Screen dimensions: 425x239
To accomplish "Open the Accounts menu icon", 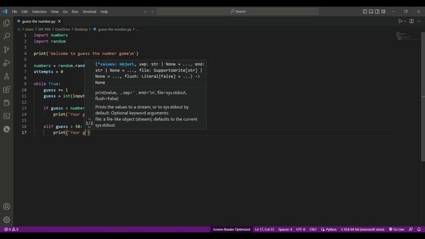I will click(x=7, y=206).
